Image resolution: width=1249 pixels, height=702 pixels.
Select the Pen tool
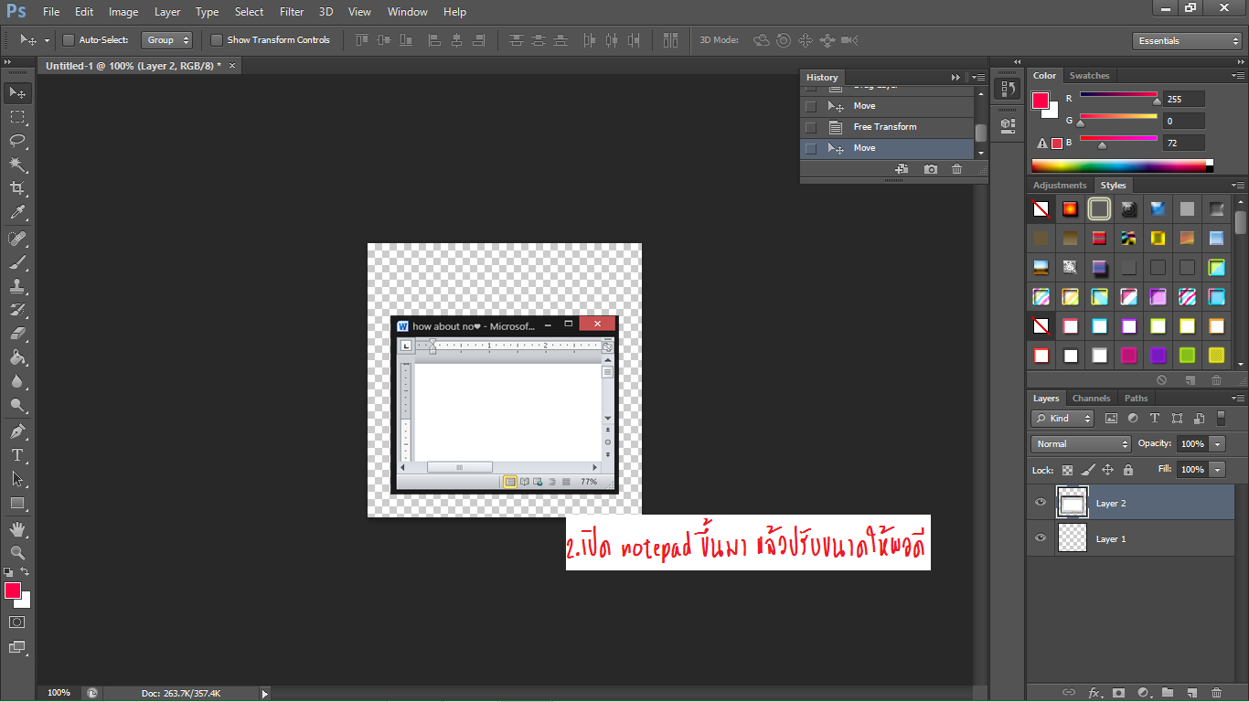point(17,431)
